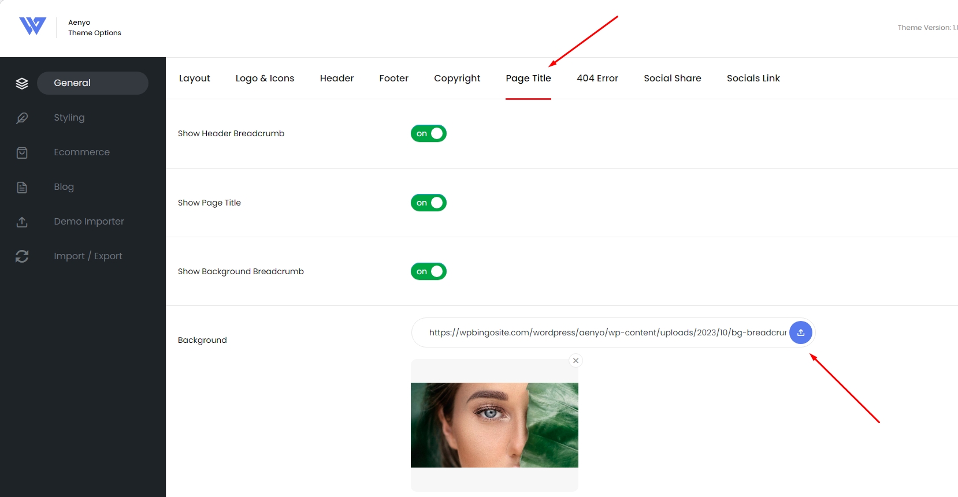The image size is (958, 497).
Task: Click the General layers icon in sidebar
Action: (22, 83)
